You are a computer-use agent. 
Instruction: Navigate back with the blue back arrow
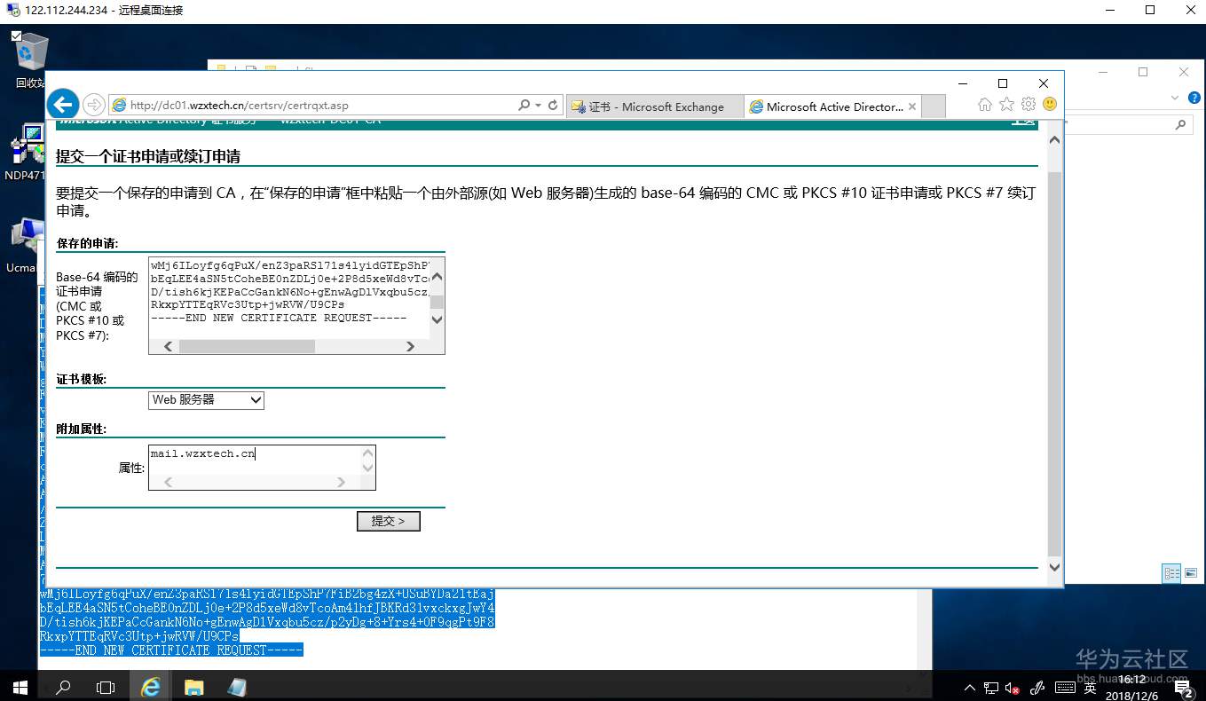[x=62, y=104]
